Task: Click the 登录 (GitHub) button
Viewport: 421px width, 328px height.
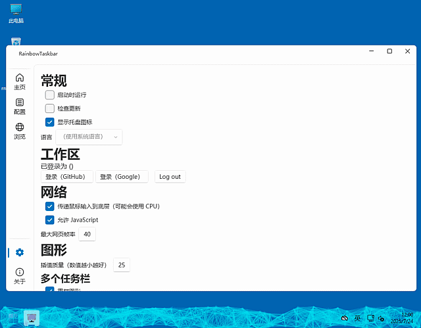Action: [66, 177]
